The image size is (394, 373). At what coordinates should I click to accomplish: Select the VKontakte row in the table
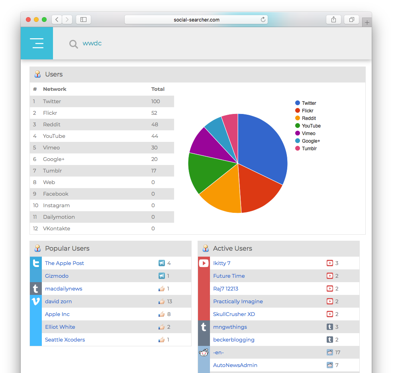102,228
